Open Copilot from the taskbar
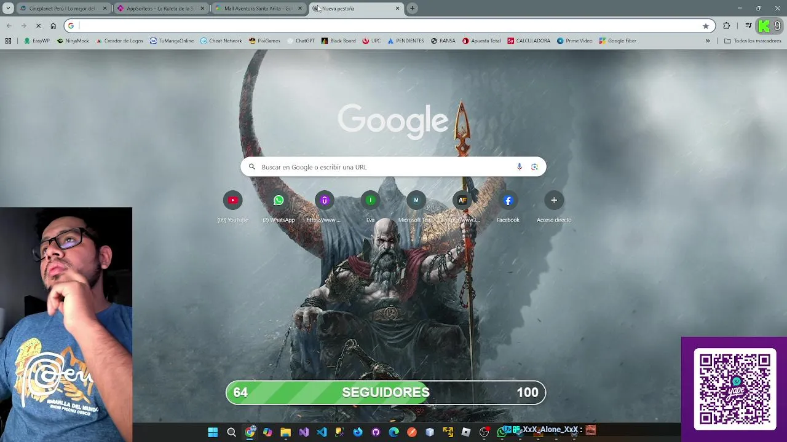This screenshot has width=787, height=442. (x=267, y=432)
